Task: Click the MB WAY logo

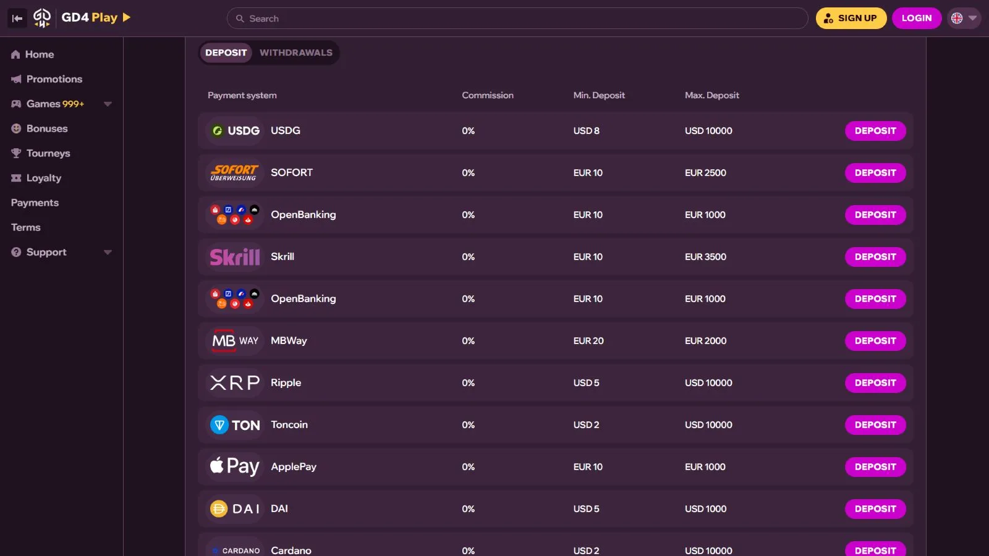Action: point(235,341)
